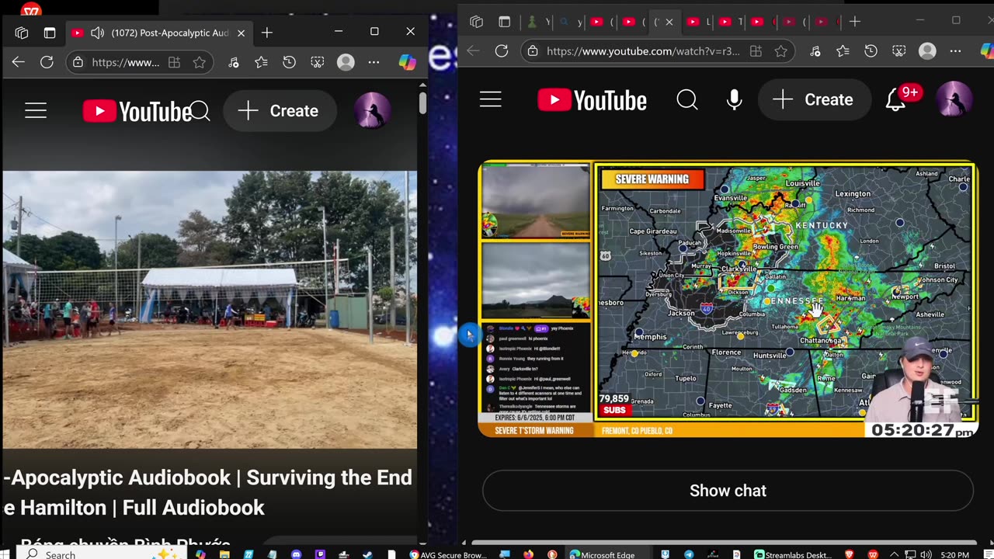Refresh page in left Edge window
994x559 pixels.
[x=47, y=62]
